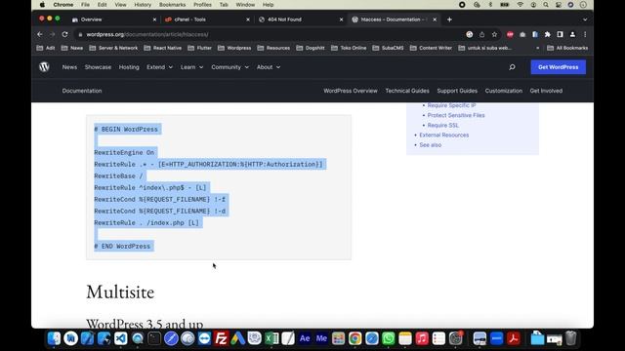
Task: Go to External Resources section
Action: click(x=443, y=136)
